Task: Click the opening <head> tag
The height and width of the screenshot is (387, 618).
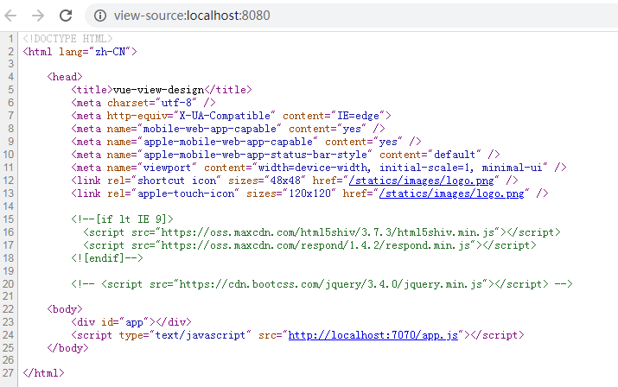Action: click(65, 77)
